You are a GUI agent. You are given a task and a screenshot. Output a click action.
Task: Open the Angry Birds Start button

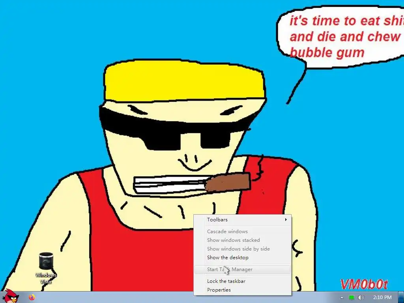10,296
